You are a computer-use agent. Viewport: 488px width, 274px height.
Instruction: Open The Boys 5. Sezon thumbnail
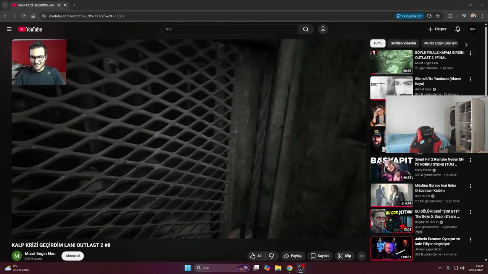tap(392, 221)
